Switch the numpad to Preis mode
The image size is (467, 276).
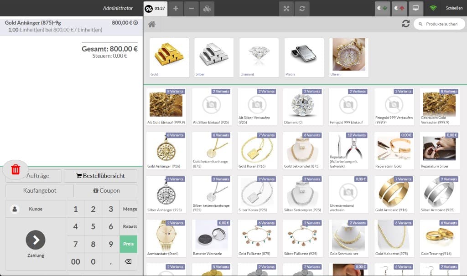[129, 244]
